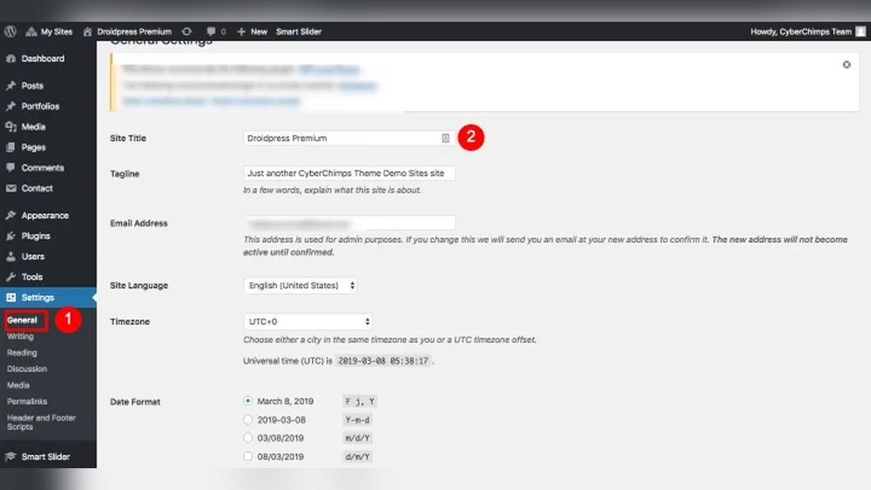The width and height of the screenshot is (871, 490).
Task: Click the WordPress logo in admin bar
Action: coord(10,31)
